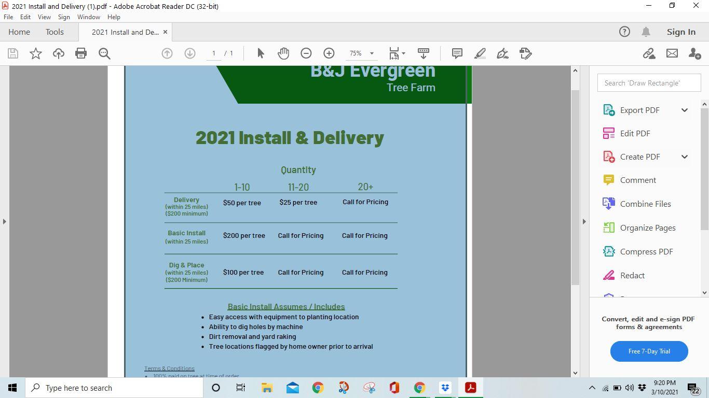Close the 2021 Install and Delivery tab

165,32
